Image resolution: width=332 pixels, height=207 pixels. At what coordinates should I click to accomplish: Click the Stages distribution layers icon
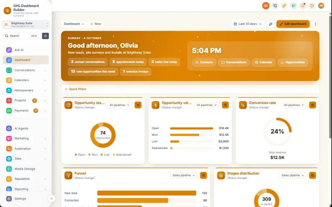(x=221, y=175)
